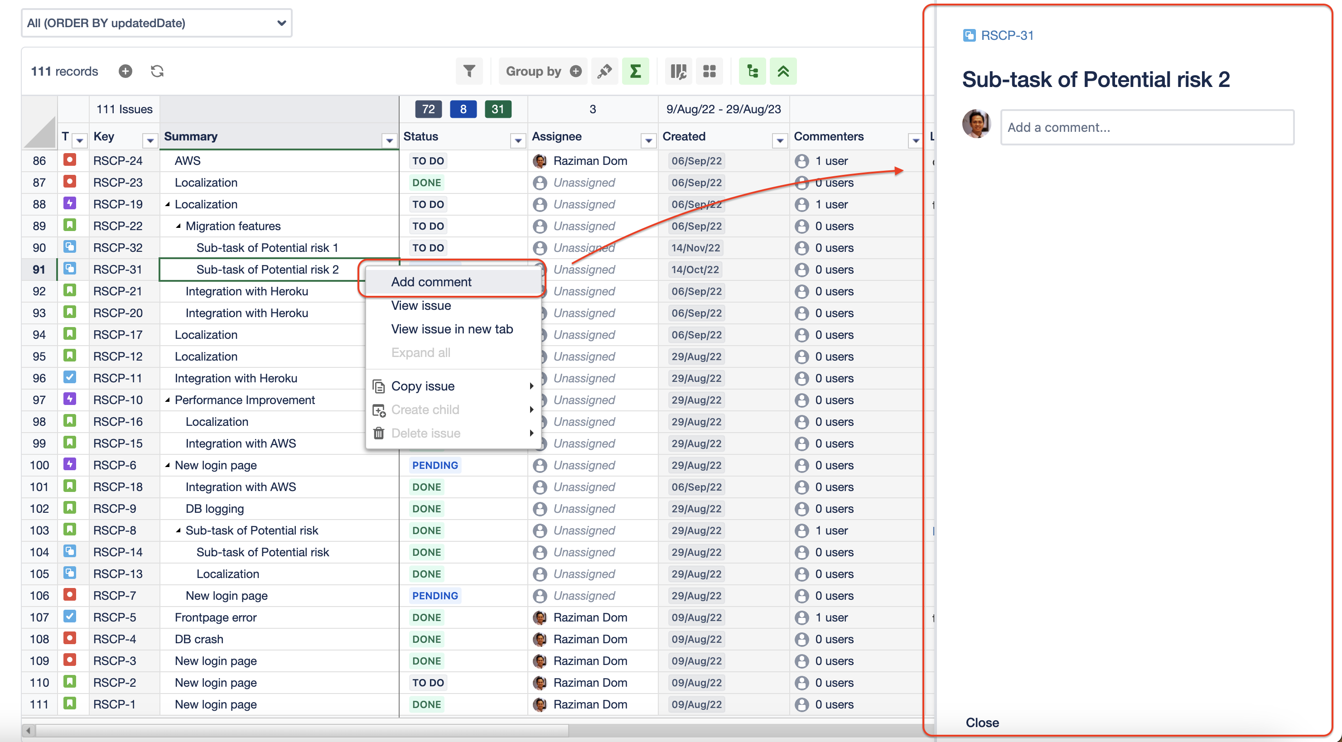The height and width of the screenshot is (742, 1342).
Task: Click the Add a comment field
Action: click(x=1147, y=127)
